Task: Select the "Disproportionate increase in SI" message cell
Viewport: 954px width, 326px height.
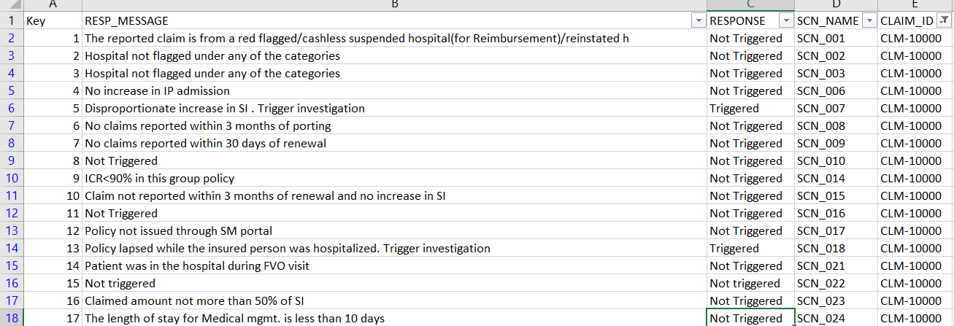Action: [x=225, y=109]
